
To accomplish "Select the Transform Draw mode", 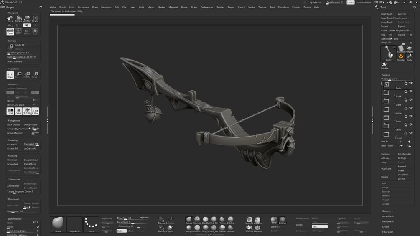I will click(x=10, y=75).
